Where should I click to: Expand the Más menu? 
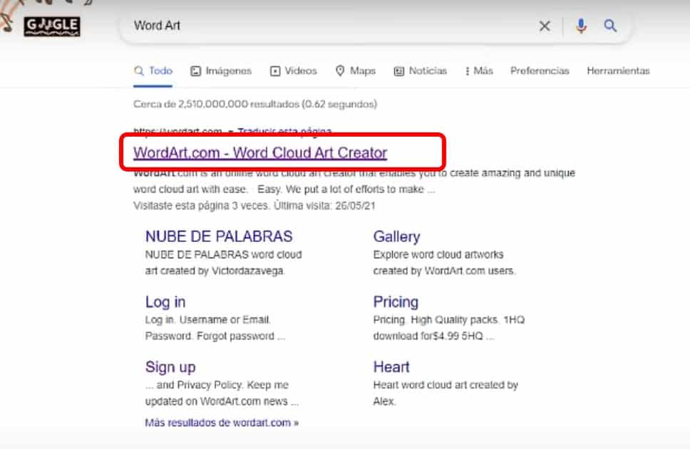click(x=479, y=71)
